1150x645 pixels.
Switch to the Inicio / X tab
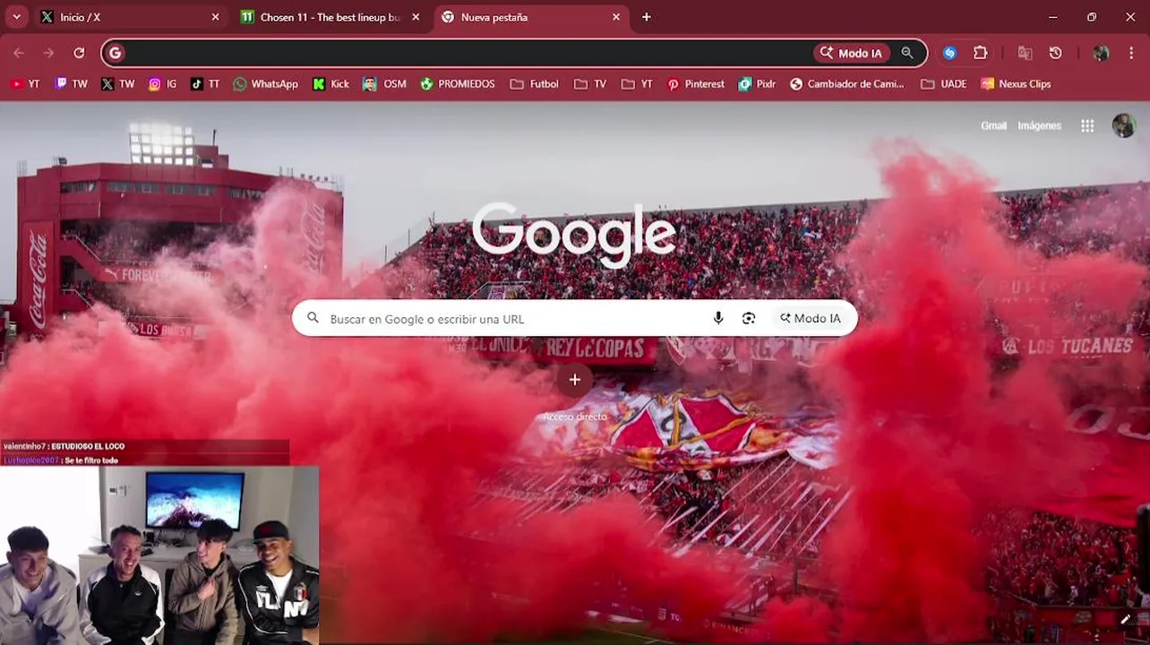point(129,17)
